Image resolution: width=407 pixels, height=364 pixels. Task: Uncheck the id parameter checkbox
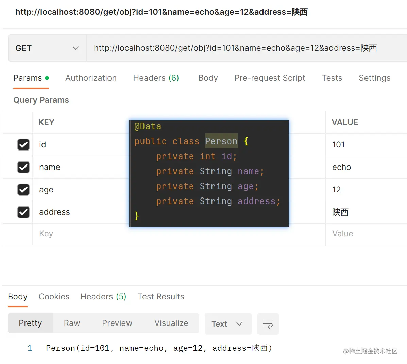tap(23, 145)
